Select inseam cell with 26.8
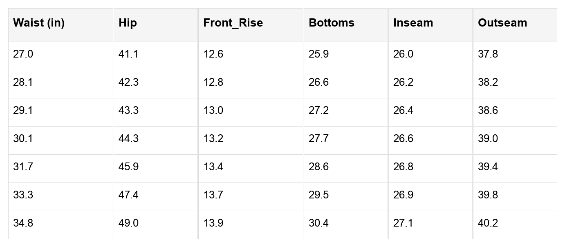 [430, 169]
